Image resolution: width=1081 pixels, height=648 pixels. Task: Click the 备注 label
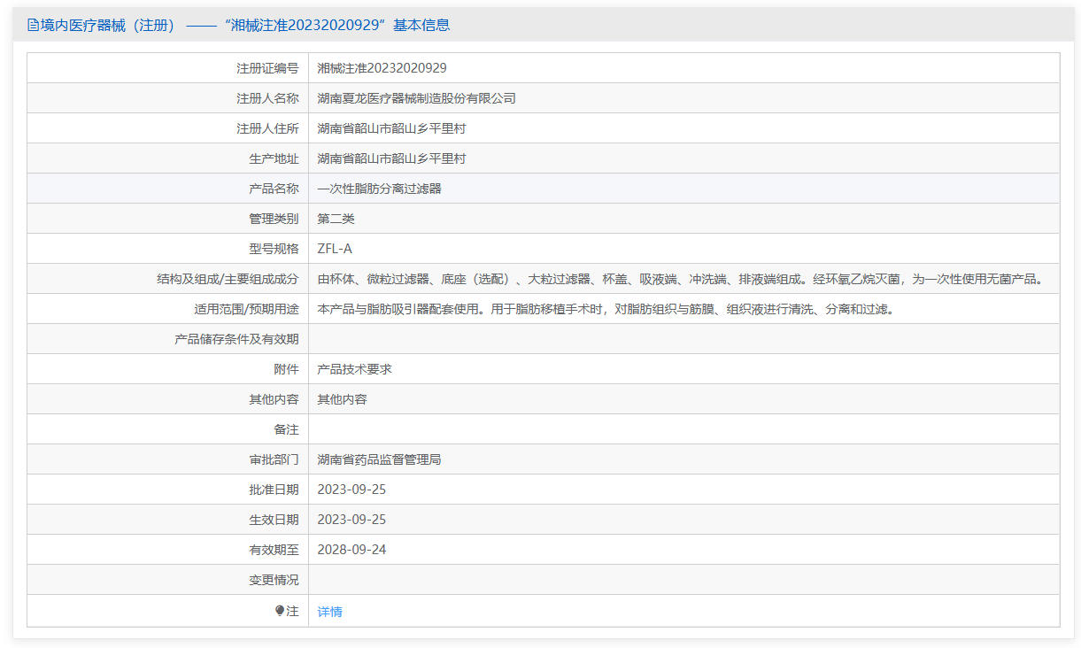tap(286, 429)
